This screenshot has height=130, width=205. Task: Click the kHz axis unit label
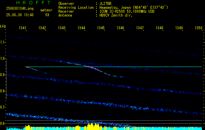pyautogui.click(x=3, y=26)
